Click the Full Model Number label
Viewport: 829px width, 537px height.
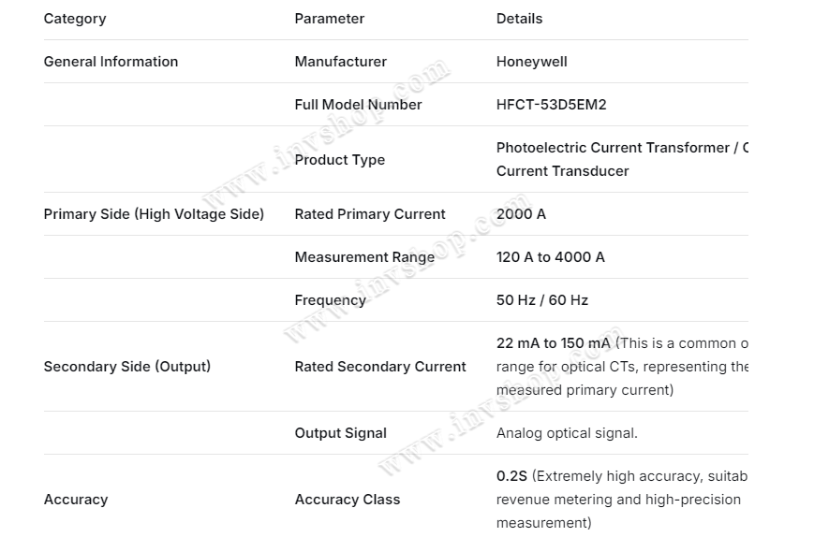(x=358, y=105)
